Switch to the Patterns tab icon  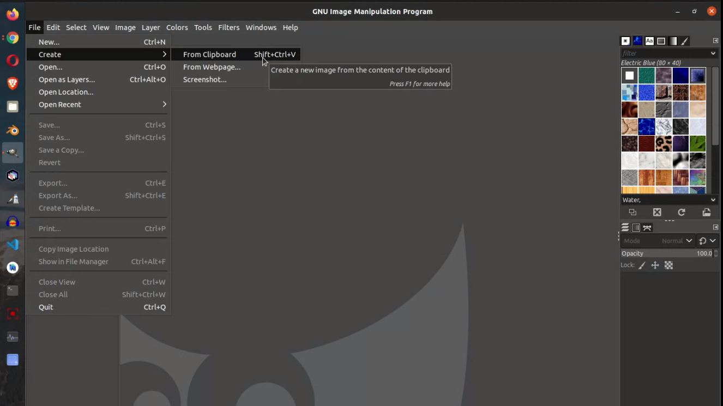tap(637, 41)
